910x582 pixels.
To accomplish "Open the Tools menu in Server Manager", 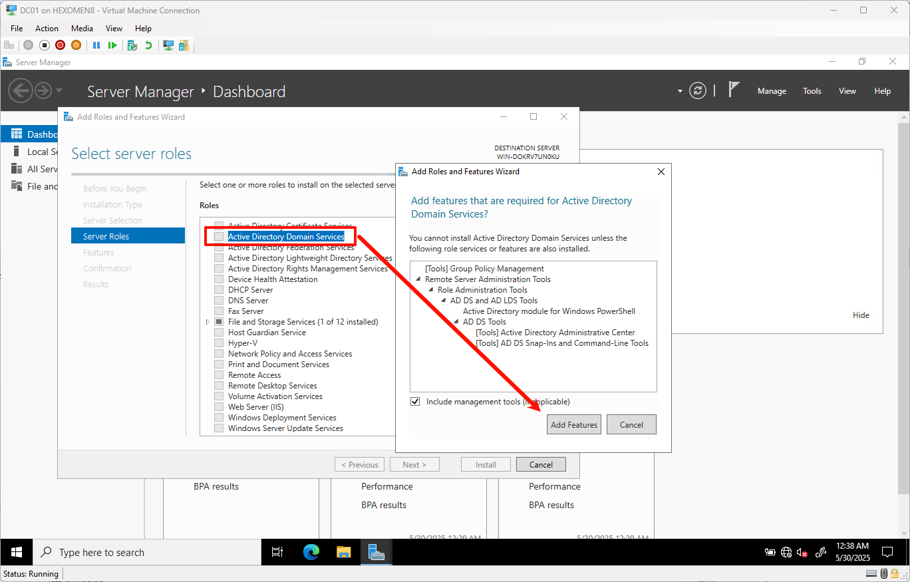I will pos(812,91).
